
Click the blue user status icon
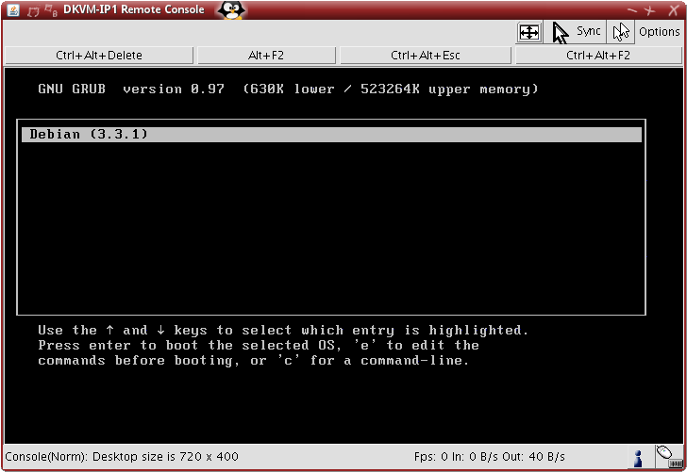coord(638,458)
